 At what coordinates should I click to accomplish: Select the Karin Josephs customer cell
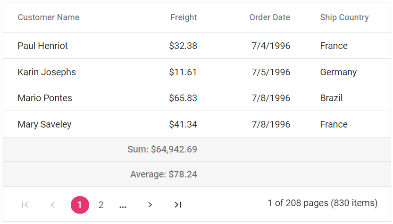(46, 72)
